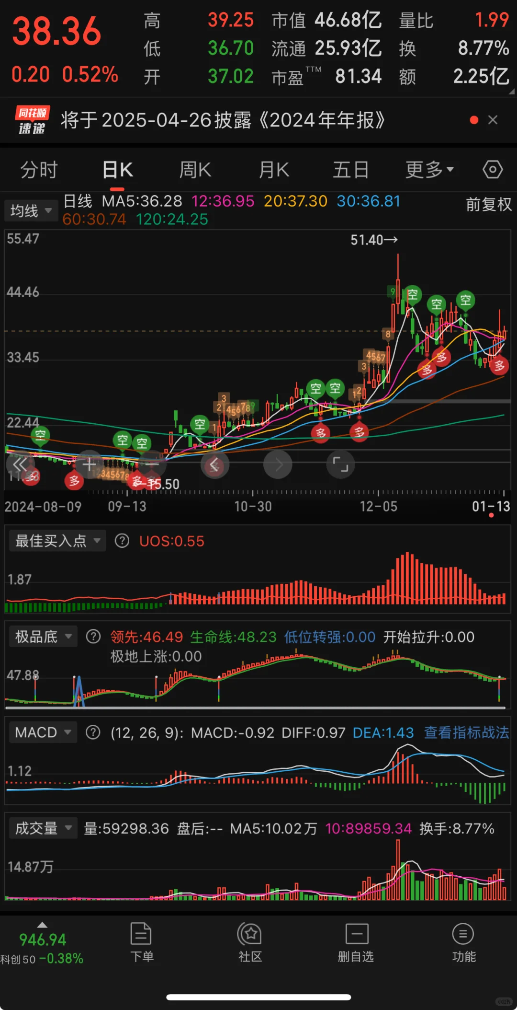Open the 社区 community icon
This screenshot has height=1010, width=517.
250,943
